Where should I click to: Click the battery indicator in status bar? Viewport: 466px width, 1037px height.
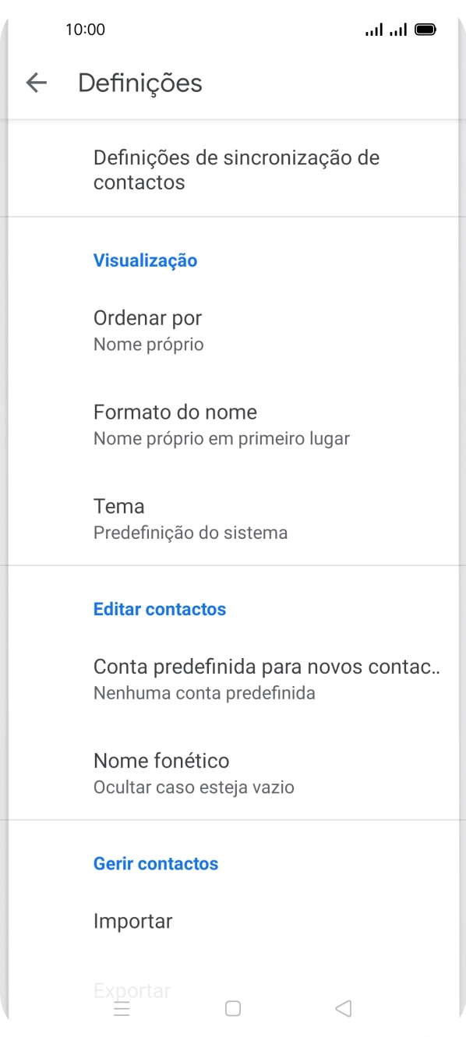[426, 29]
